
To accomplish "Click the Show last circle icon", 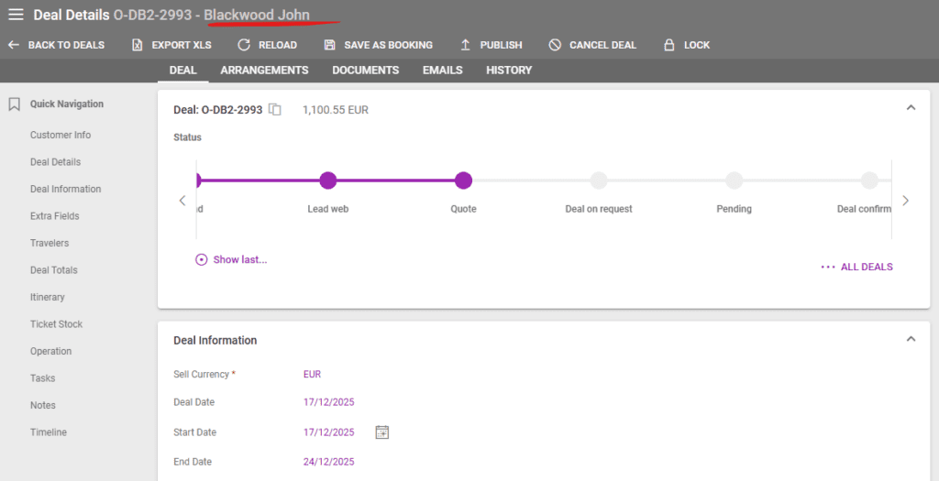I will [x=201, y=259].
